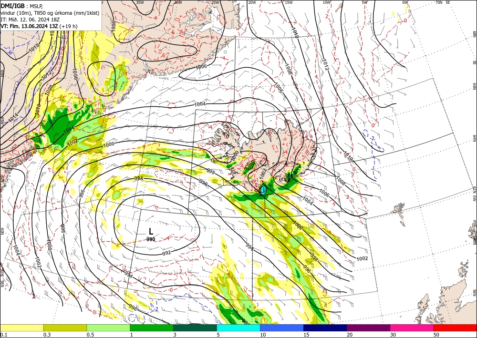This screenshot has width=477, height=338.
Task: Click the legend value "15"
Action: coord(306,335)
